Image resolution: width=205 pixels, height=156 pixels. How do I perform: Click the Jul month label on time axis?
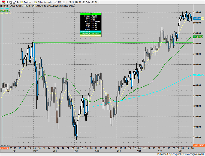coord(76,151)
